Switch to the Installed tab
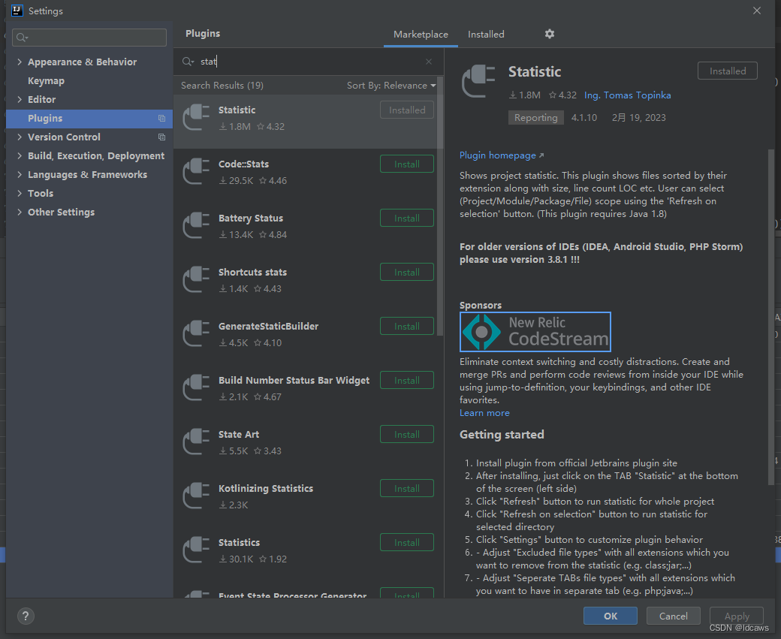This screenshot has height=639, width=781. [x=486, y=35]
